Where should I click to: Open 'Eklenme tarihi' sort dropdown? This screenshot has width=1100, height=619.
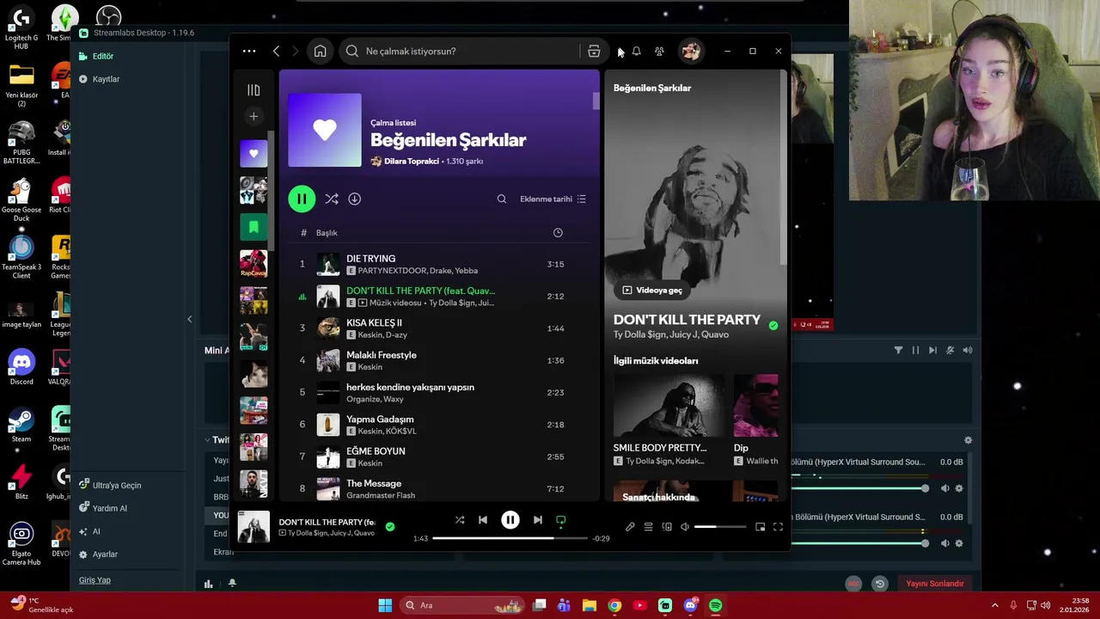pos(553,199)
